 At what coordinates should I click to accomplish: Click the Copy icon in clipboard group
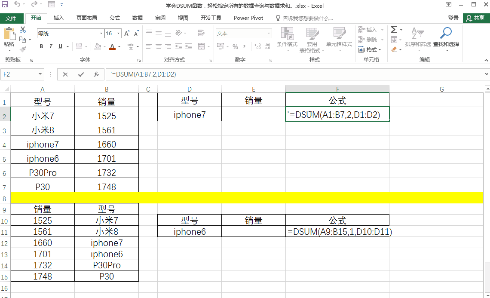[22, 40]
